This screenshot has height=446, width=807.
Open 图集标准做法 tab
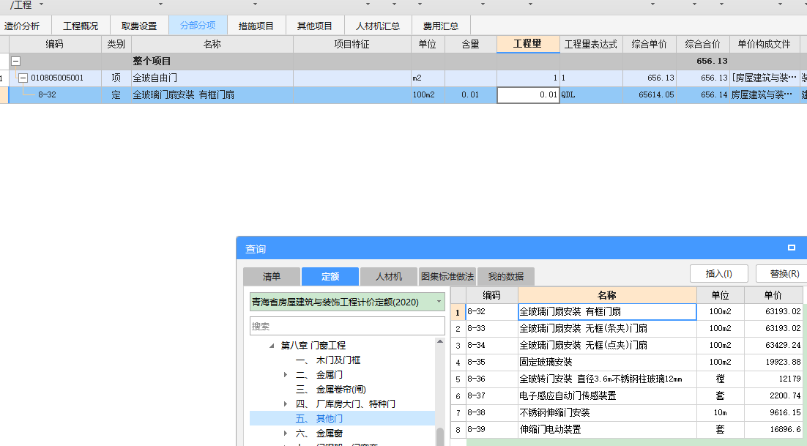coord(447,277)
